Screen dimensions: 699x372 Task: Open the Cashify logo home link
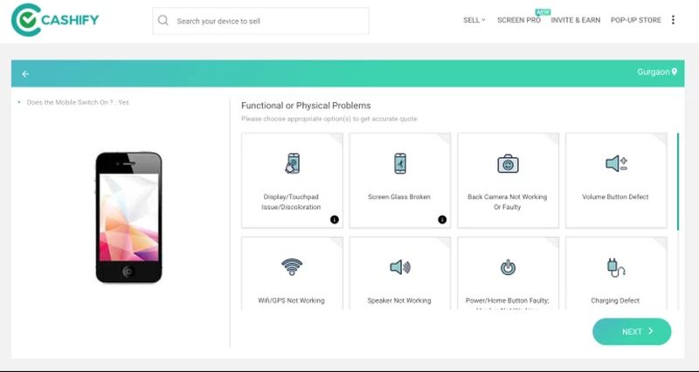(x=55, y=19)
